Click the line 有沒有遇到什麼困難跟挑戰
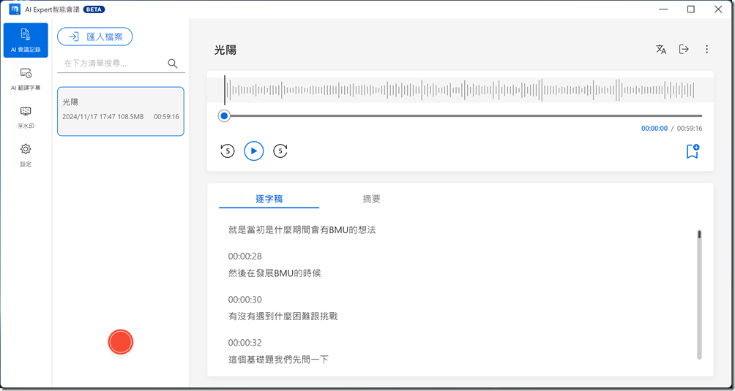The image size is (735, 391). [283, 316]
